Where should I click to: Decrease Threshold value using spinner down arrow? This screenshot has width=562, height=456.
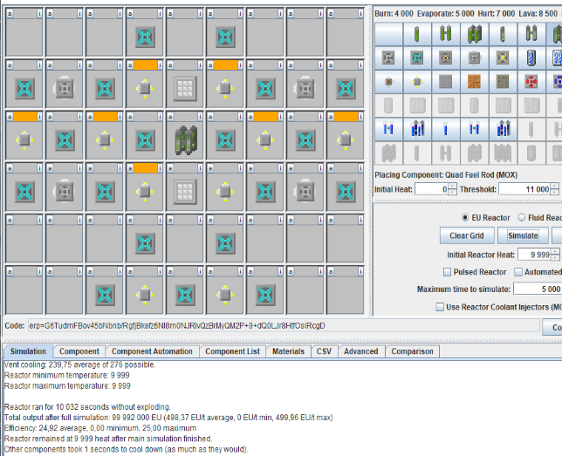(555, 192)
